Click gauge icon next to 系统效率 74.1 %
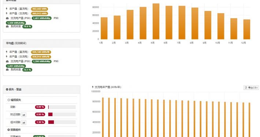260x137 pixels. pos(7,70)
